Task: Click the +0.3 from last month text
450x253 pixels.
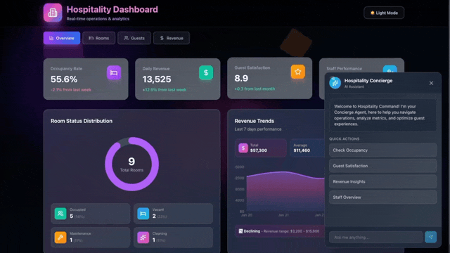Action: 255,89
